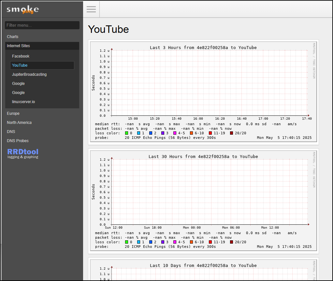Click the YouTube page heading
The width and height of the screenshot is (333, 281).
point(108,29)
